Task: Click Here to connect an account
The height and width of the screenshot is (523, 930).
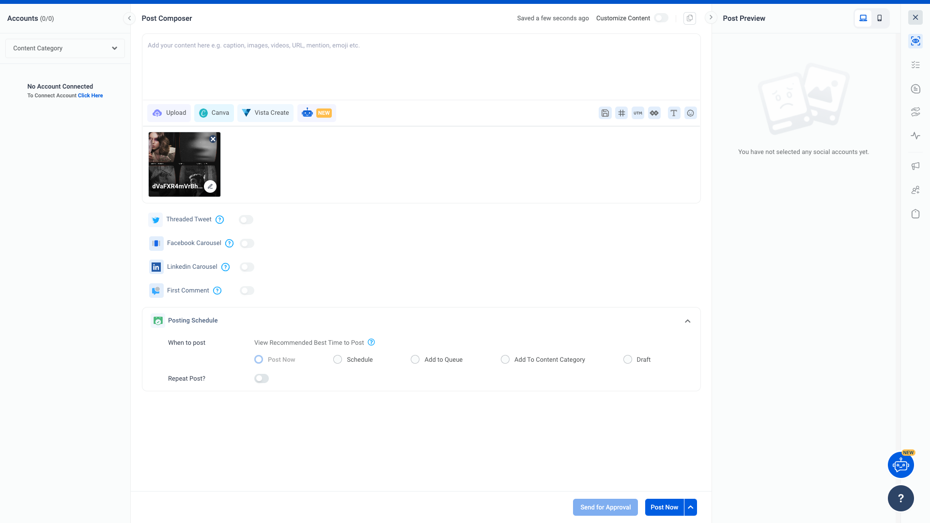Action: point(90,95)
